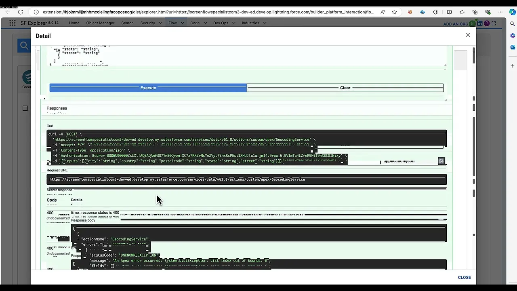The width and height of the screenshot is (517, 291).
Task: Open the Search menu item
Action: (x=127, y=23)
